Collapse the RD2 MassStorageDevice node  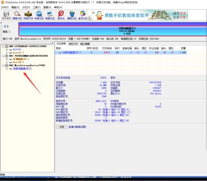[x=3, y=65]
